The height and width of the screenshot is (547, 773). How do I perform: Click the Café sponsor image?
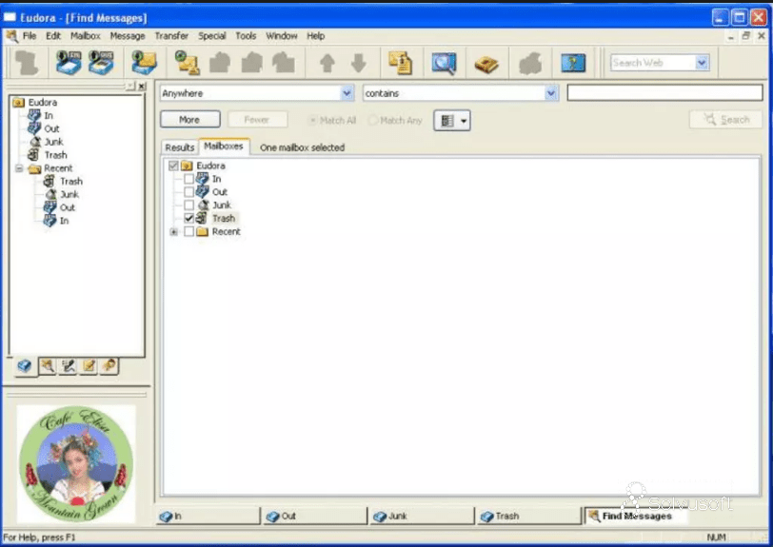(x=76, y=463)
